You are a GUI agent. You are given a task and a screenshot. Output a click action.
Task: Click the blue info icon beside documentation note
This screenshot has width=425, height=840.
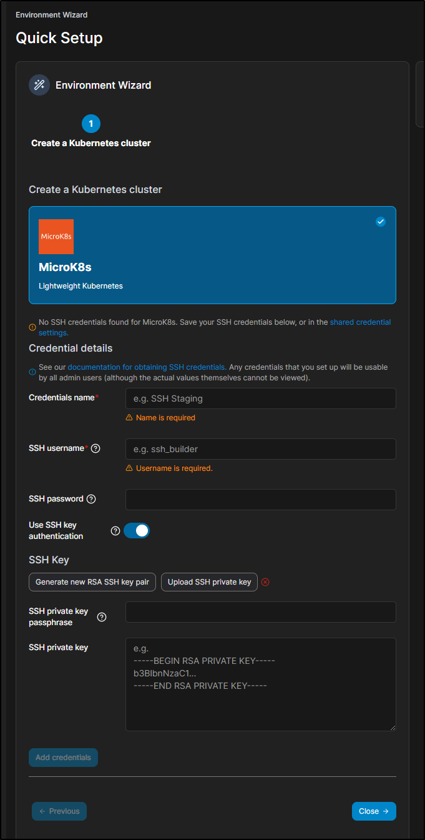point(32,372)
